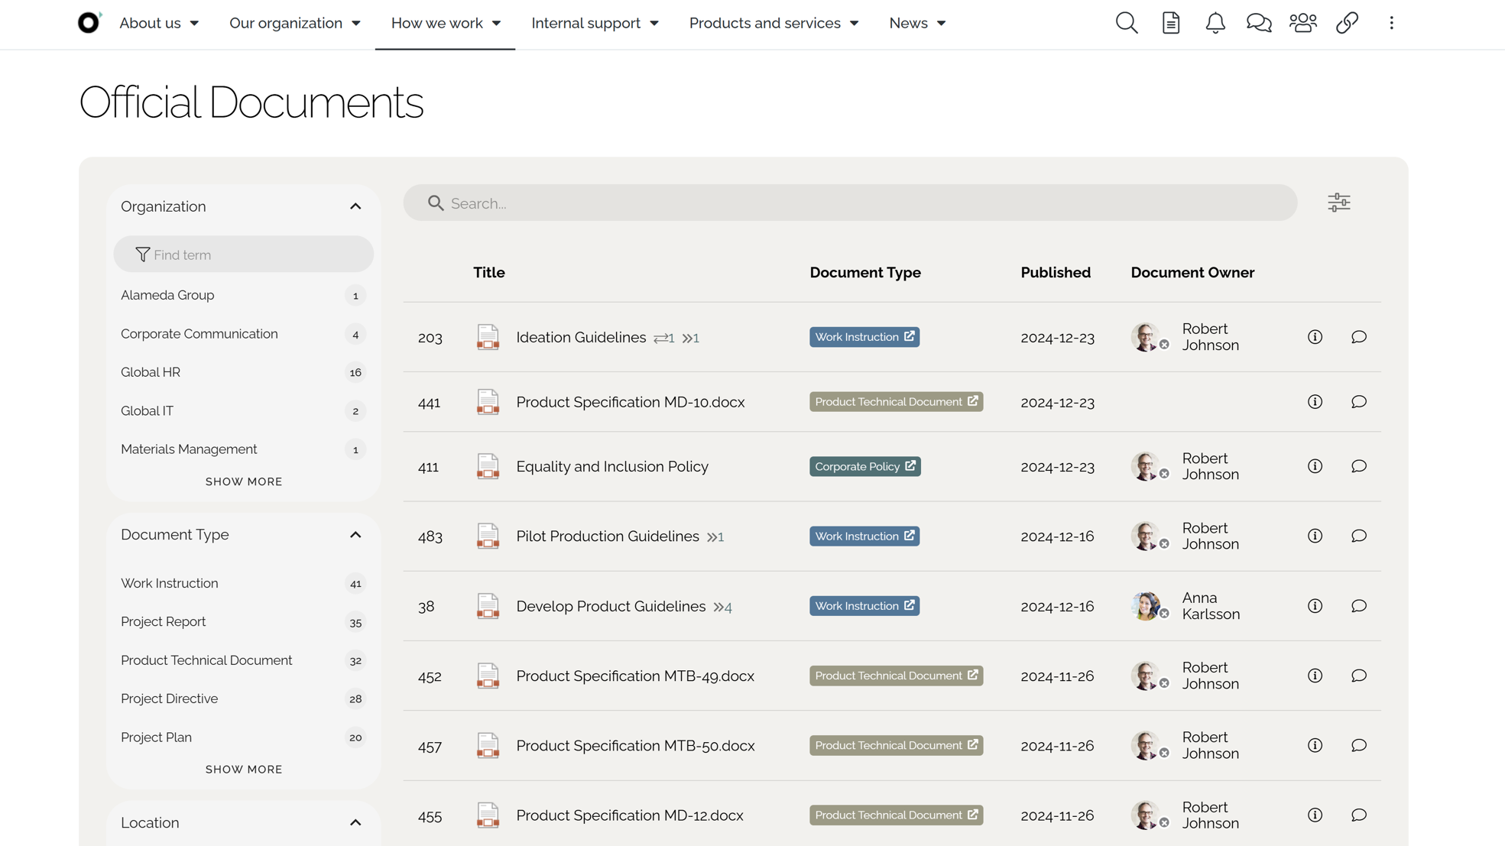Show info for Product Specification MD-12.docx
Viewport: 1505px width, 846px height.
click(1315, 815)
